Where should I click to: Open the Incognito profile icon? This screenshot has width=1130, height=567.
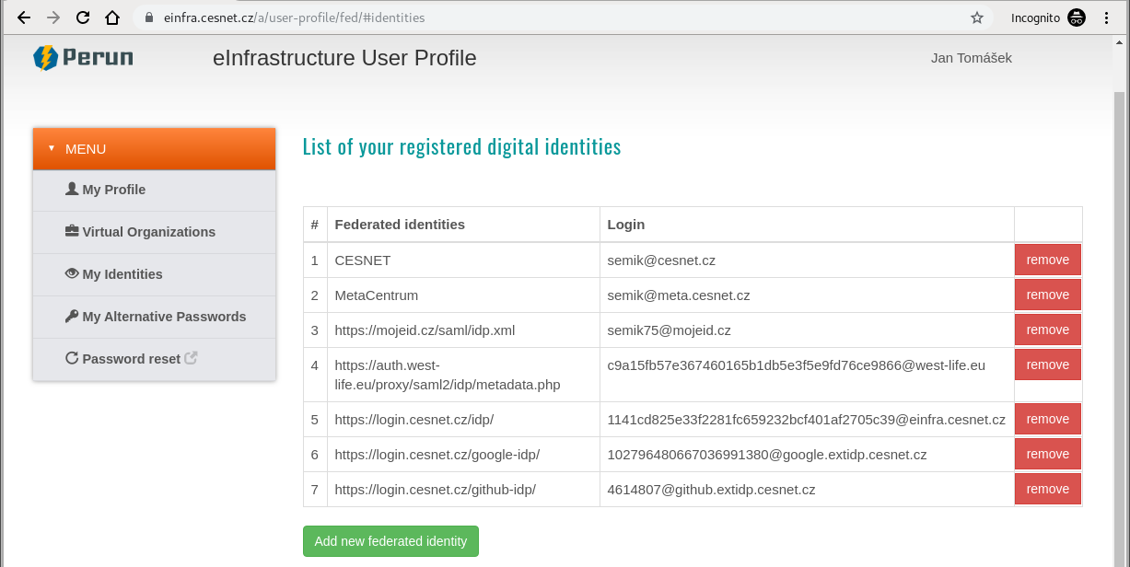click(1077, 17)
